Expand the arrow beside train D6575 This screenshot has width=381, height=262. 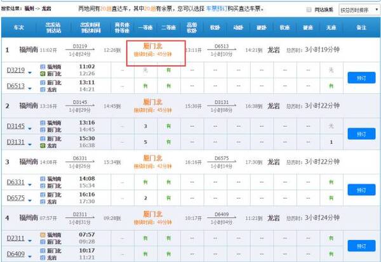coord(29,200)
